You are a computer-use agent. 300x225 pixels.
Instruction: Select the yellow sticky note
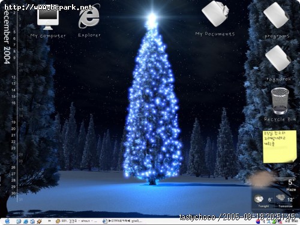[280, 146]
